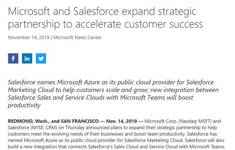Click the bold "Nov. 14, 2019" dateline

coord(121,121)
